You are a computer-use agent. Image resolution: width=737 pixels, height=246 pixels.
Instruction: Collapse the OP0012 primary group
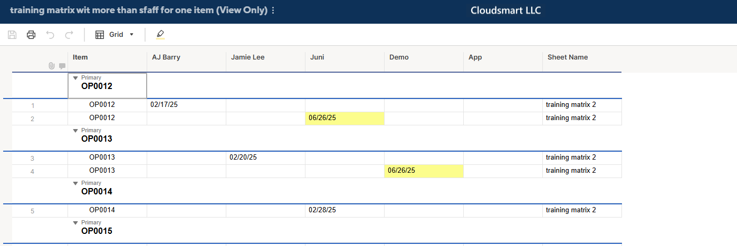pos(75,78)
